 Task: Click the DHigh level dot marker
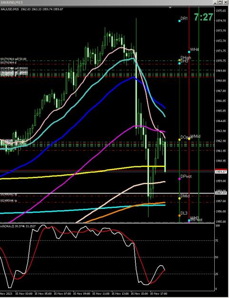[x=179, y=60]
